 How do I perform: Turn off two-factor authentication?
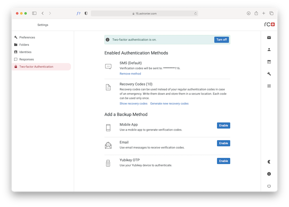click(221, 40)
